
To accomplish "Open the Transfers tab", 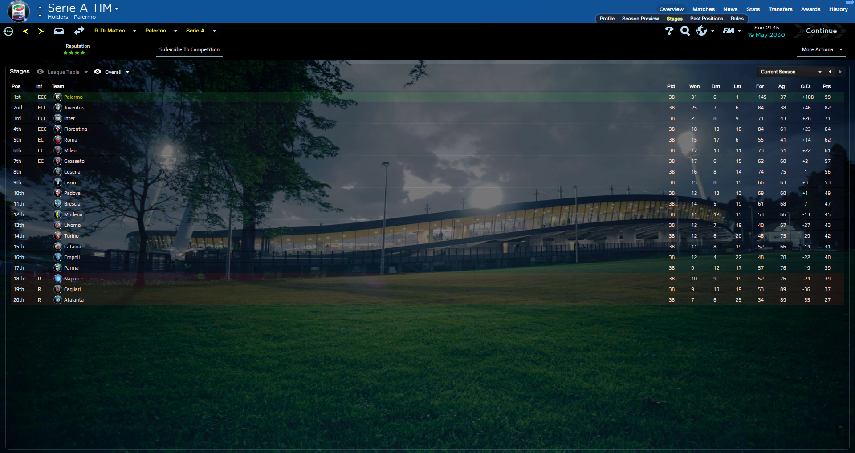I will point(781,9).
